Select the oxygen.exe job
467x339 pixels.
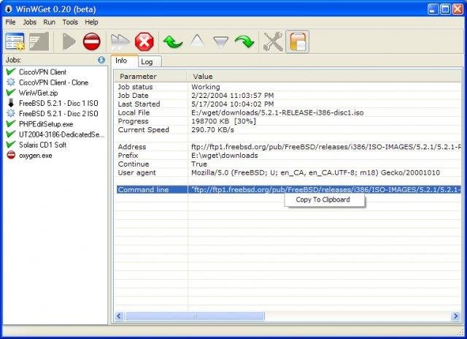36,156
